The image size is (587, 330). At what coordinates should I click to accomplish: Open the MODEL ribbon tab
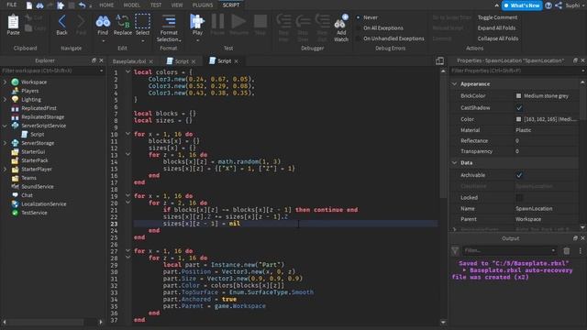point(131,5)
